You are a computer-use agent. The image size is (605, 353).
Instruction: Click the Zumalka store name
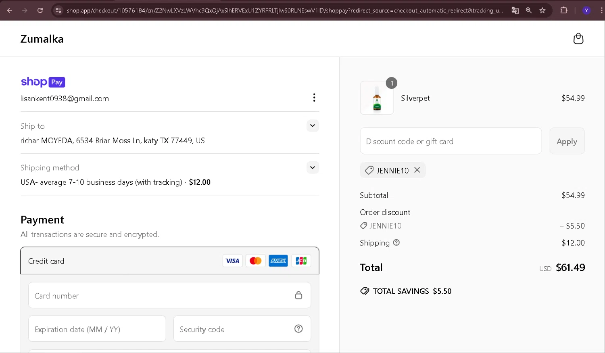click(x=42, y=39)
